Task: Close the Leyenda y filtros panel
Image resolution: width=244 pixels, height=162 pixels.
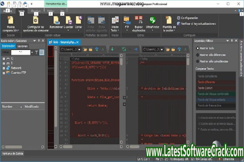Action: tap(236, 41)
